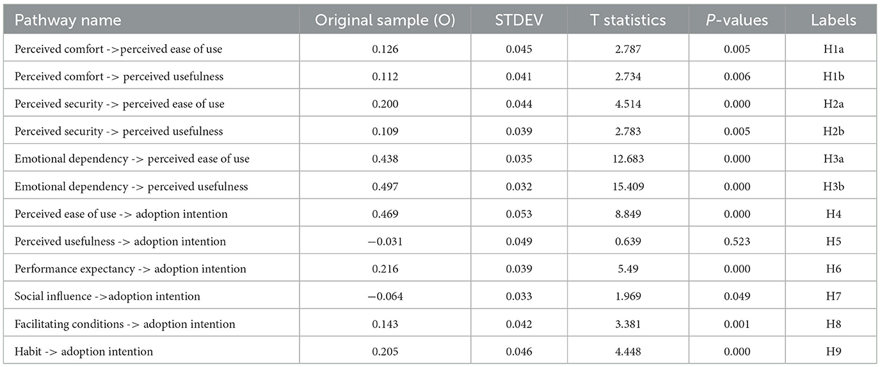
Task: Select the "Habit -> adoption intention" pathway cell
Action: (x=84, y=351)
